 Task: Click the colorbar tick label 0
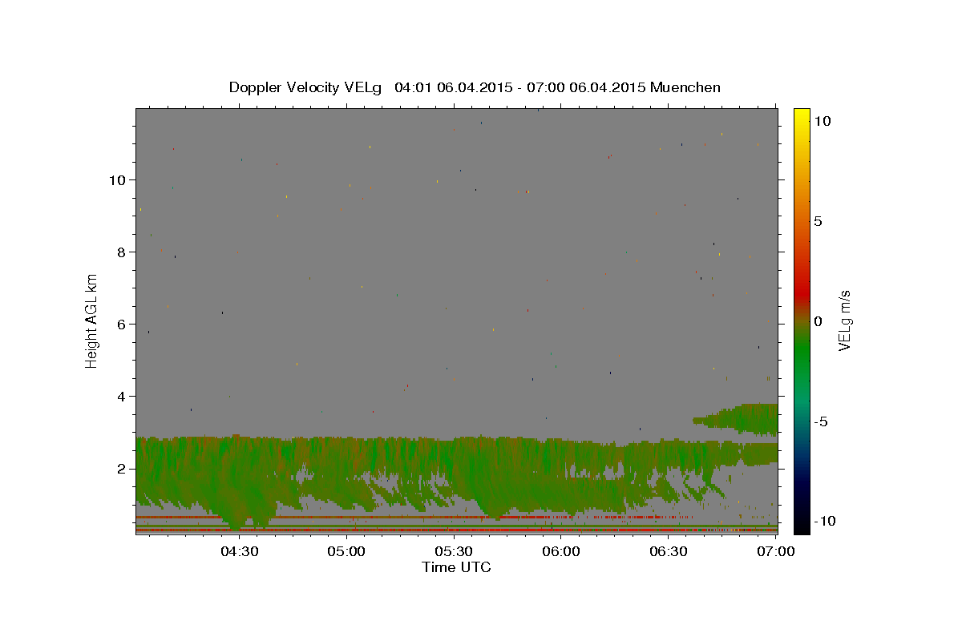point(819,321)
